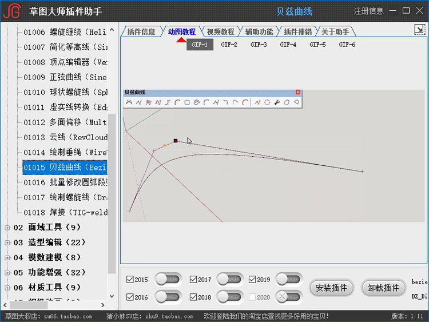This screenshot has width=429, height=322.
Task: Select 01012 多面偏移 in the plugin tree
Action: tap(65, 122)
